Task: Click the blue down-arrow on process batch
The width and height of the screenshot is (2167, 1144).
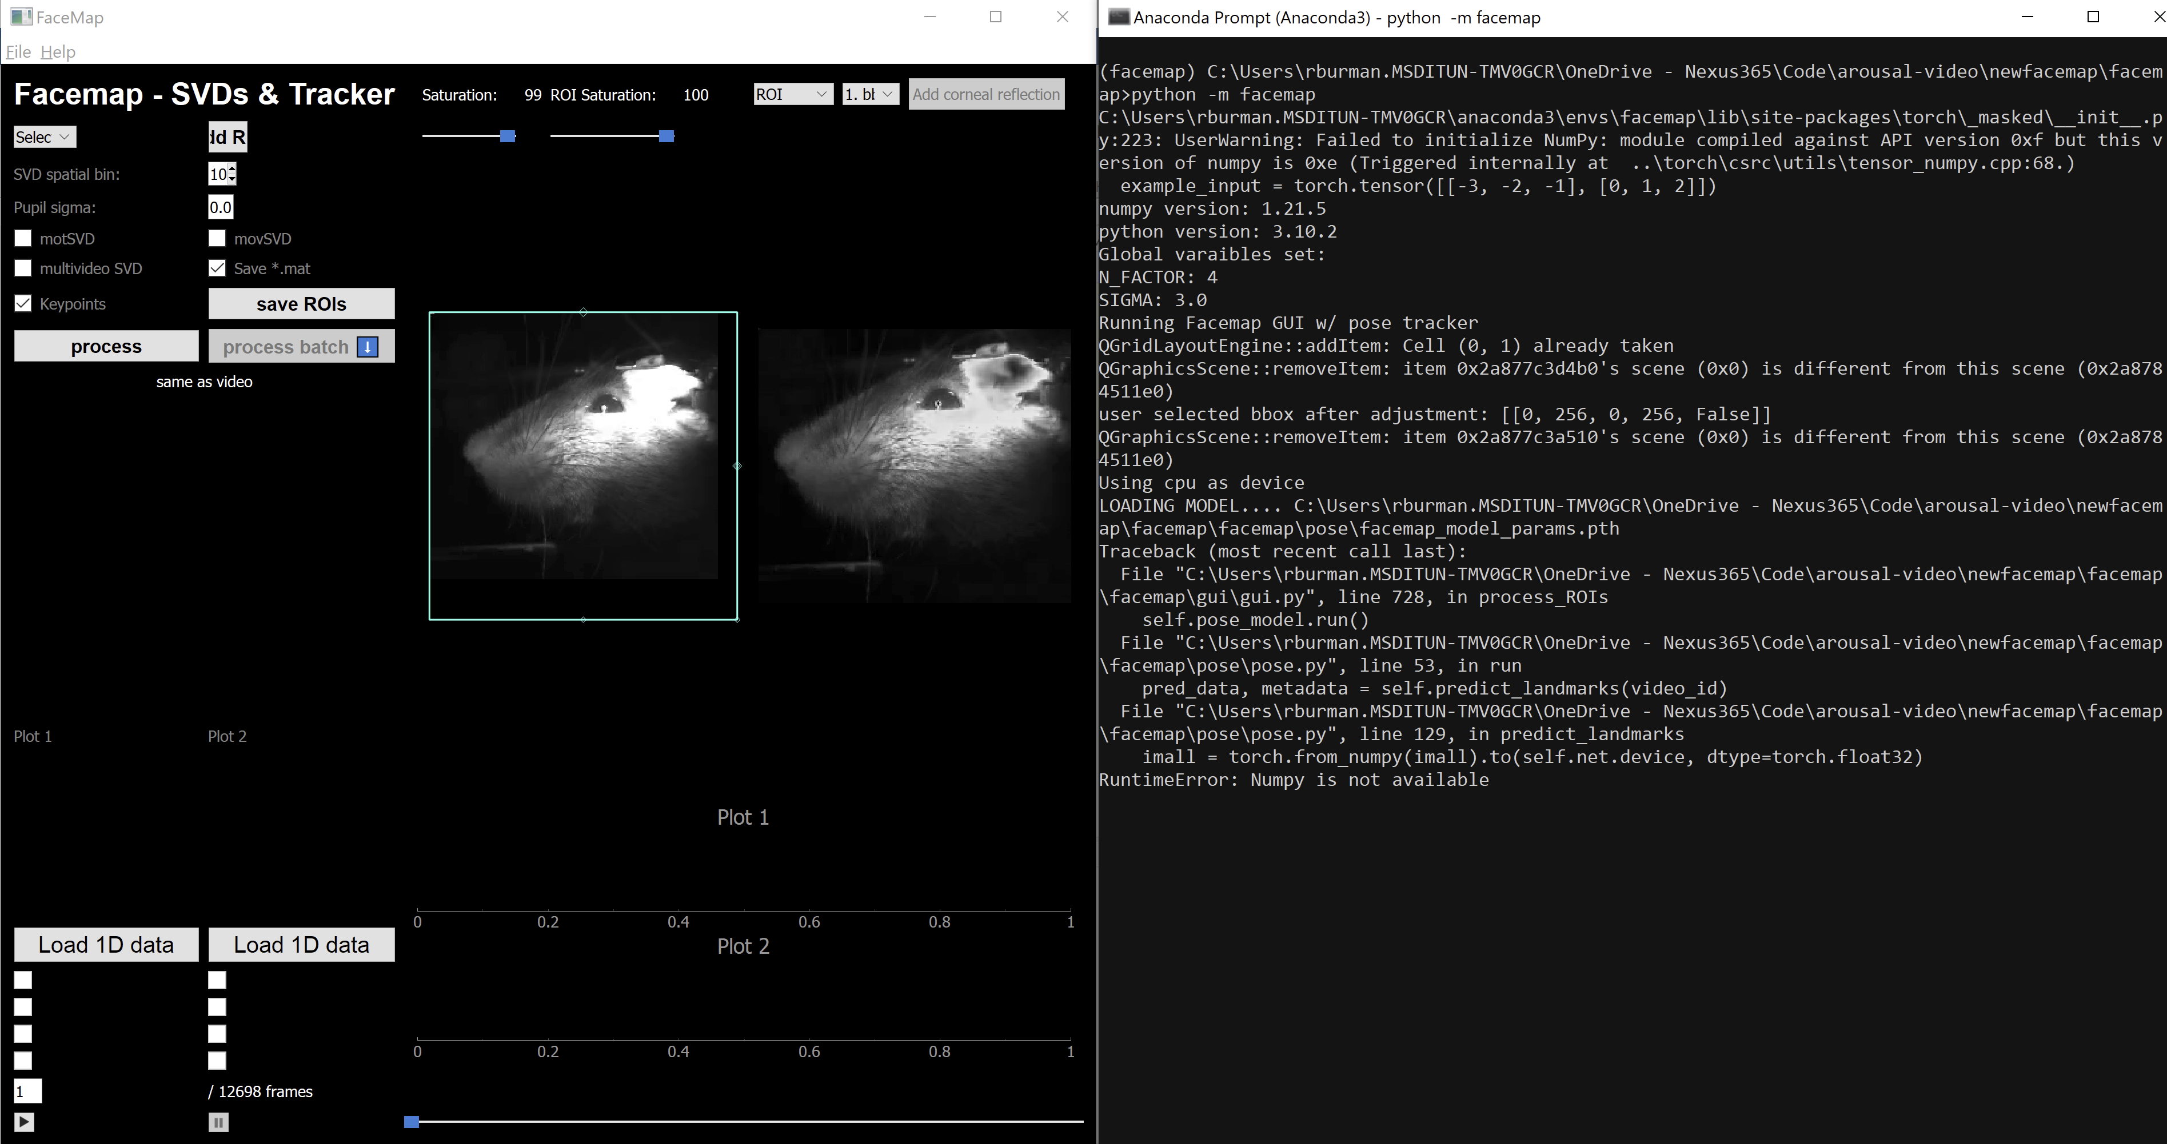Action: [x=368, y=346]
